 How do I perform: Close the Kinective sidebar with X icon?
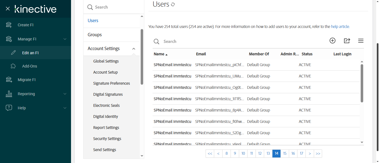[x=8, y=9]
